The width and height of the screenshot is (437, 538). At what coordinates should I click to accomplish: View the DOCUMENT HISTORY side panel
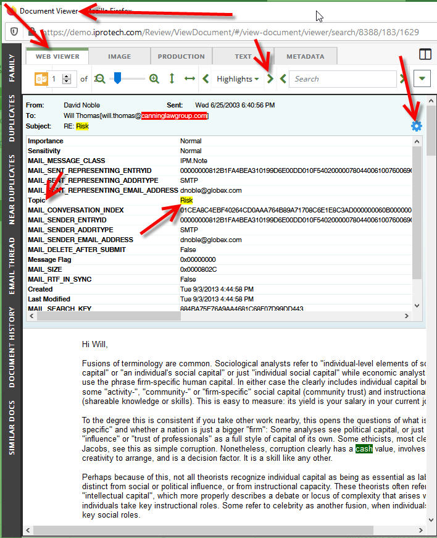tap(12, 347)
